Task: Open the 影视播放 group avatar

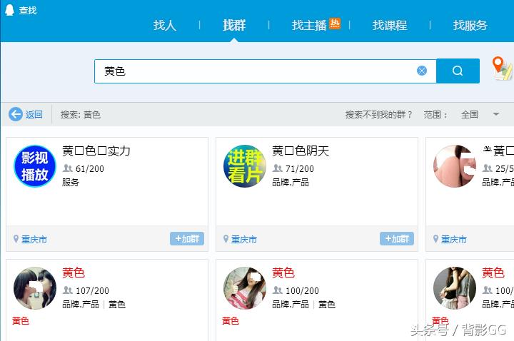Action: [x=35, y=166]
